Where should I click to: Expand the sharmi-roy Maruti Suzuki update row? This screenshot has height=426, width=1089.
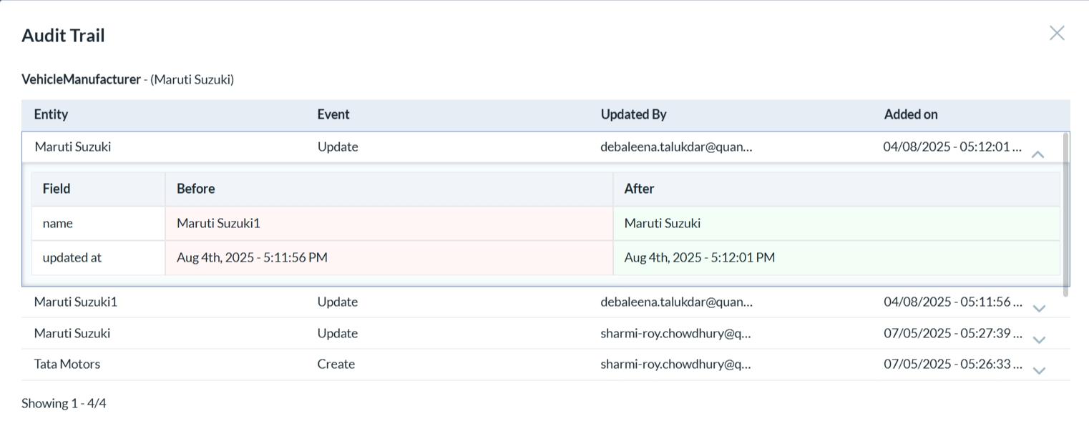[1039, 340]
